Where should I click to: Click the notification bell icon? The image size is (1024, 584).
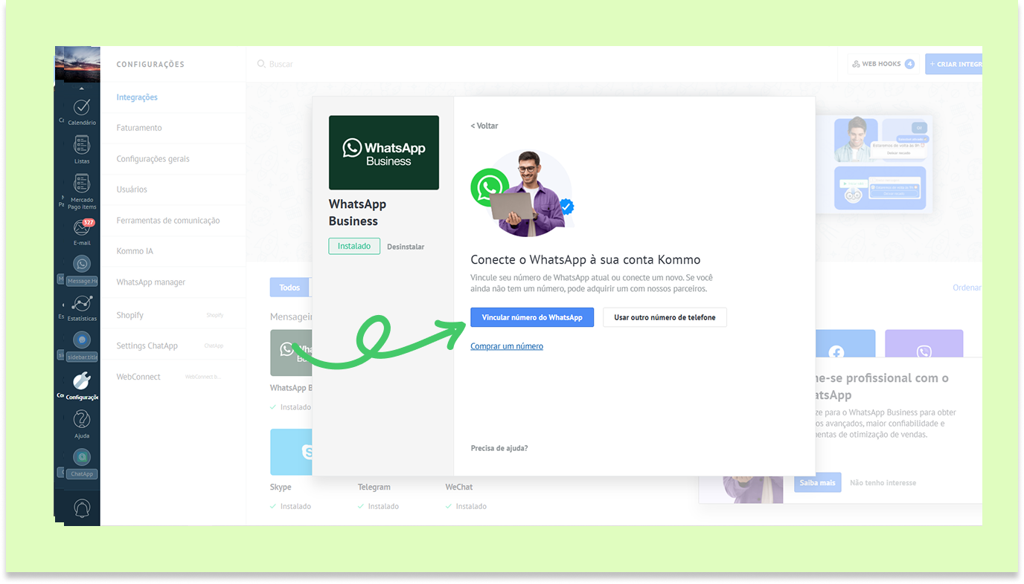tap(82, 507)
